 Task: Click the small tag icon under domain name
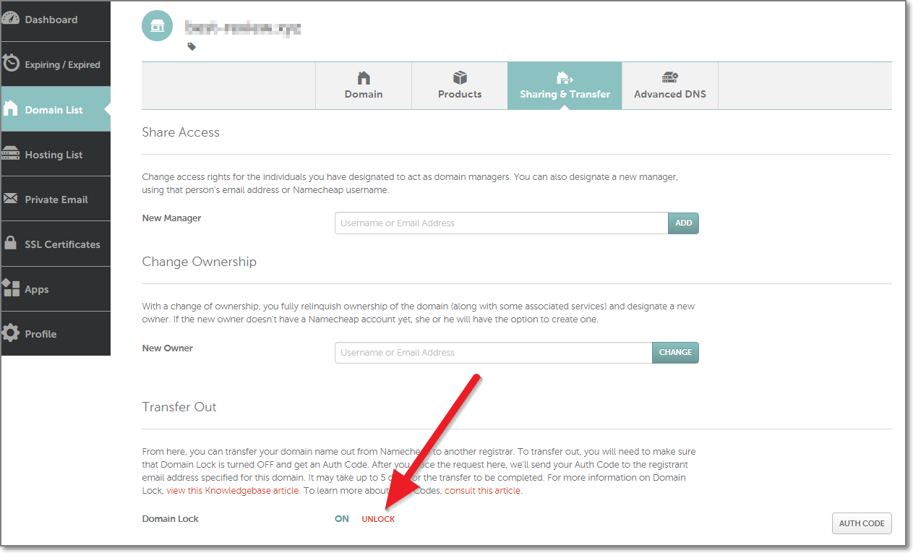[192, 46]
